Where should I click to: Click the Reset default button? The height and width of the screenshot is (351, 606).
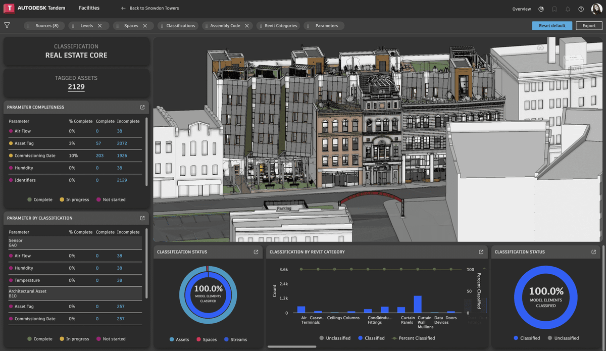pos(552,25)
